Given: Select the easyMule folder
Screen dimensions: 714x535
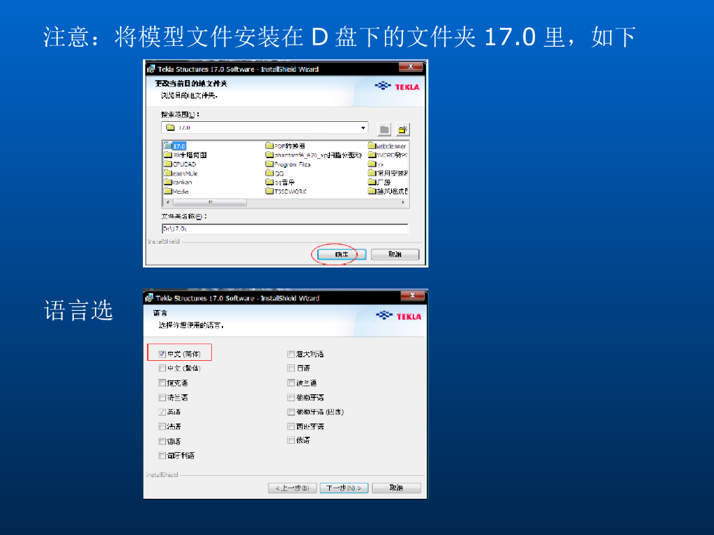Looking at the screenshot, I should (x=181, y=173).
